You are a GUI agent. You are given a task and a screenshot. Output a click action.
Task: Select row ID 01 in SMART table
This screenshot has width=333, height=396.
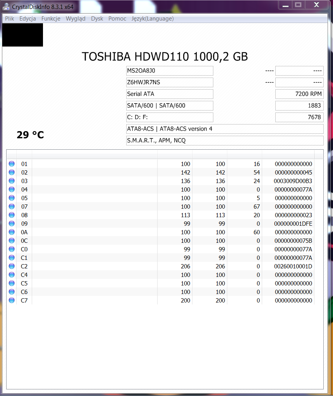24,164
